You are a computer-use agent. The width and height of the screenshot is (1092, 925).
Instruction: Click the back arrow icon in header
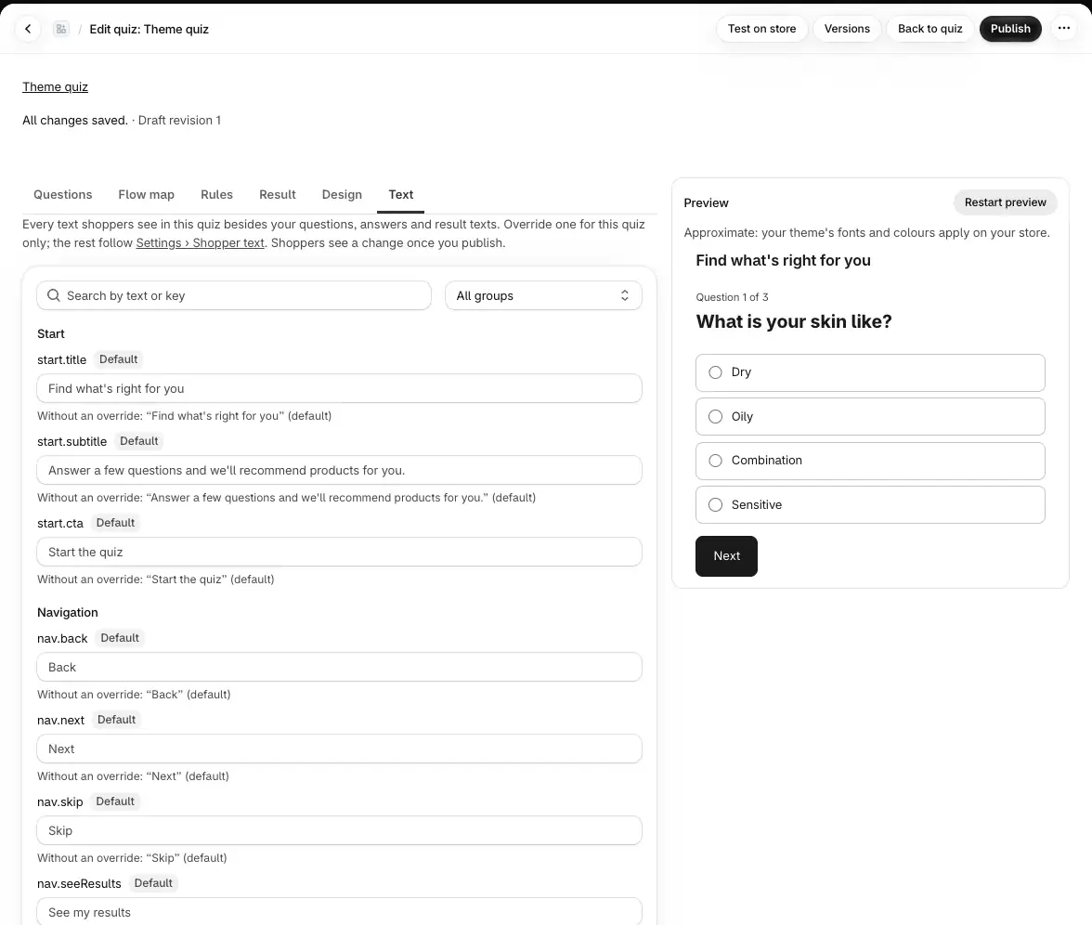[28, 29]
